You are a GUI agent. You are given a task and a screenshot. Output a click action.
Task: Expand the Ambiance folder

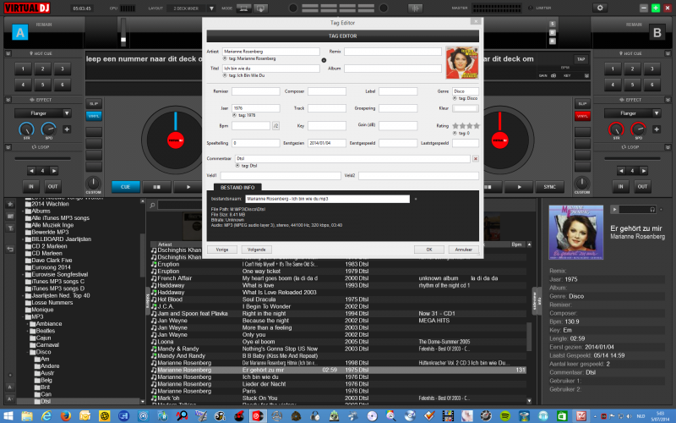coord(28,324)
